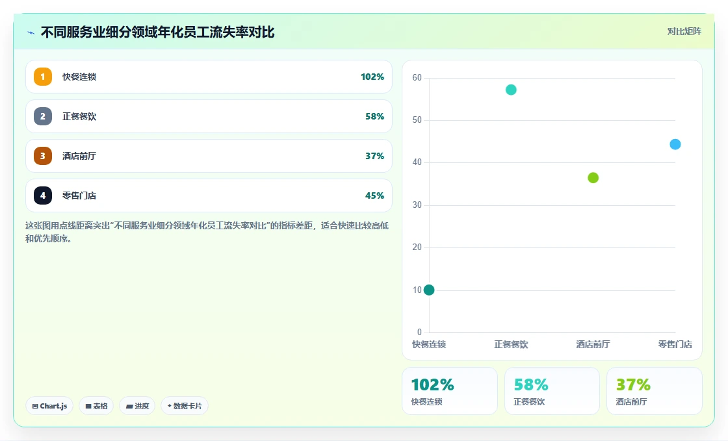Select the 酒店前厅 list row
This screenshot has width=728, height=441.
[209, 156]
